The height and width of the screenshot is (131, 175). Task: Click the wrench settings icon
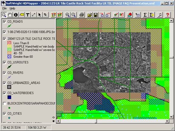160,15
